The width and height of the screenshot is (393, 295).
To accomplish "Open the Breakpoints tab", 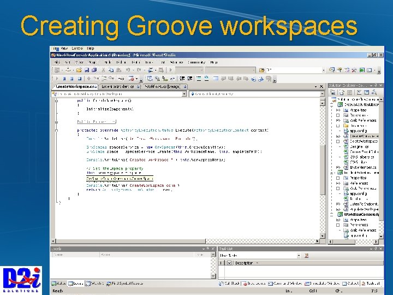I will 254,284.
